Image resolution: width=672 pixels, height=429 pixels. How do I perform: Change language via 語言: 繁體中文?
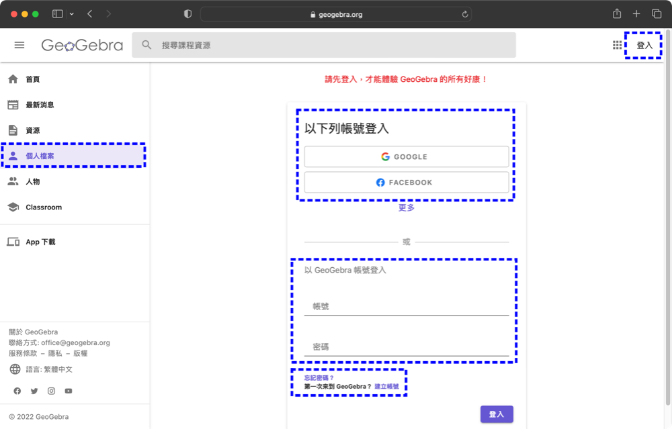[49, 369]
